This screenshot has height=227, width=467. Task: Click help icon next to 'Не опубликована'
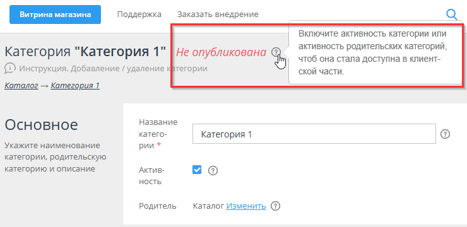276,52
